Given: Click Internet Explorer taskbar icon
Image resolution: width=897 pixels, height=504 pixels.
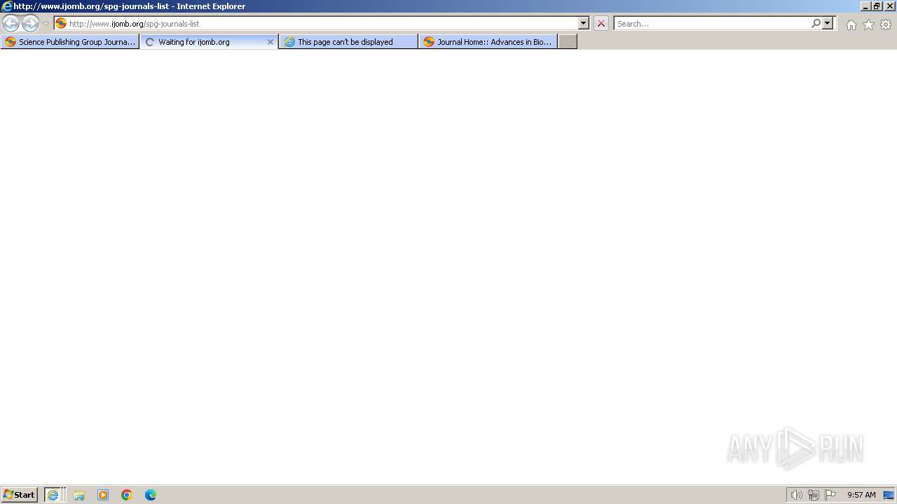Looking at the screenshot, I should pyautogui.click(x=53, y=495).
